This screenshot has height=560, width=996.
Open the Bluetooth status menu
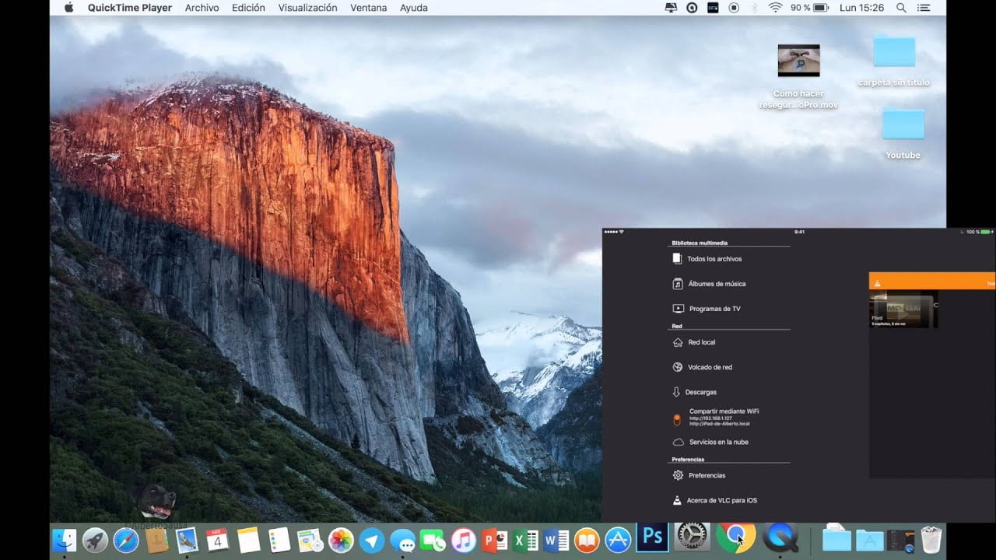click(x=754, y=8)
